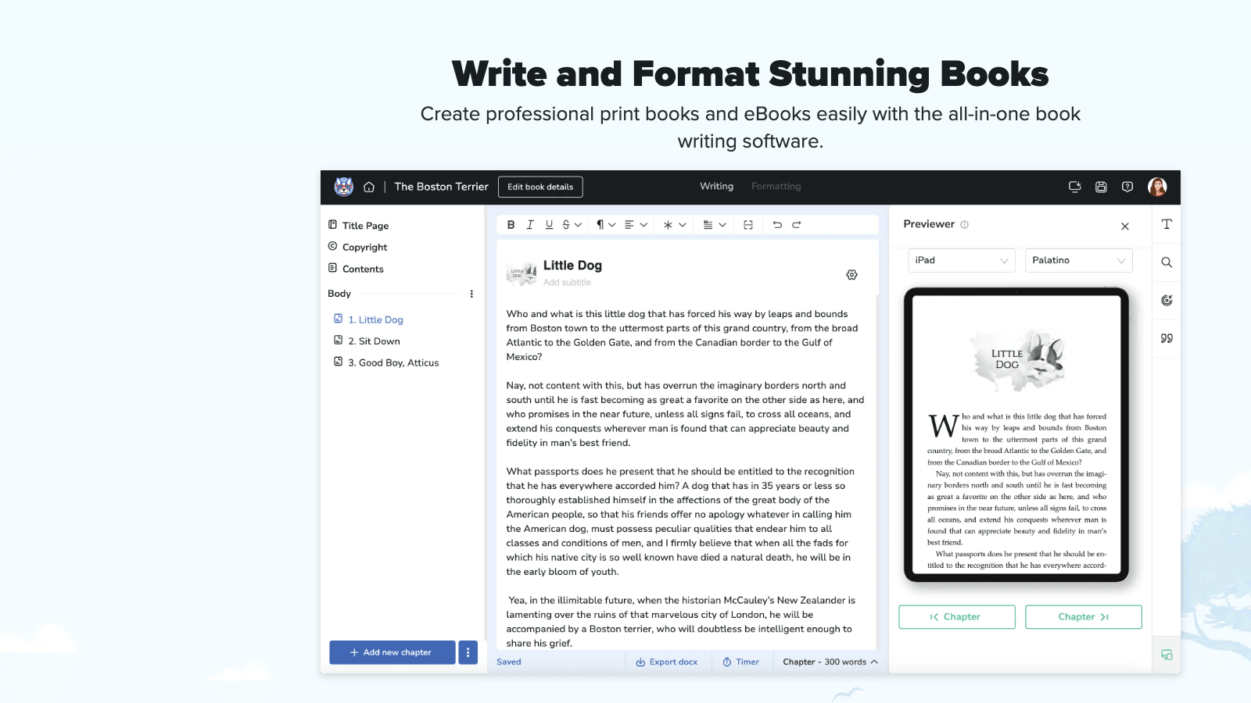1251x703 pixels.
Task: Go to the home icon
Action: pos(369,187)
